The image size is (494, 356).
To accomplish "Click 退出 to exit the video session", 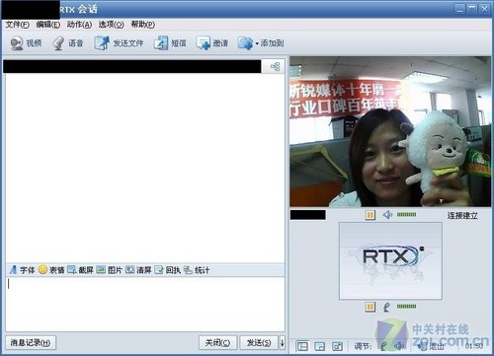I will 431,346.
